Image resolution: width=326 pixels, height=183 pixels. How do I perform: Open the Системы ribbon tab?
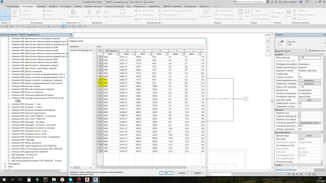[x=41, y=6]
